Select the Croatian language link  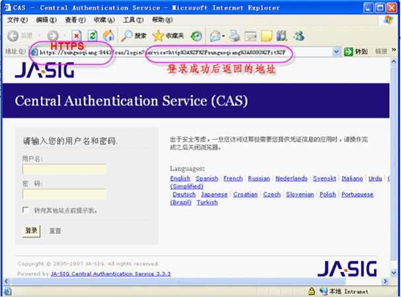[x=246, y=194]
